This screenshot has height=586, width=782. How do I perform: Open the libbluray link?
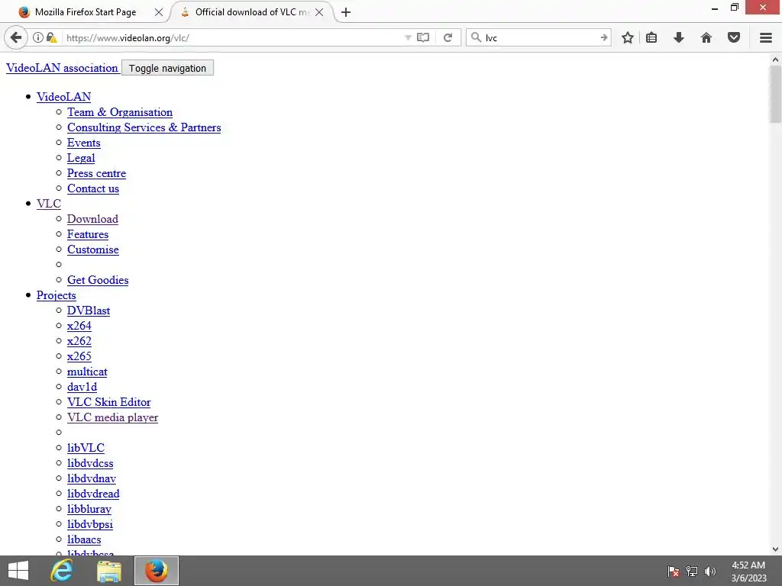(89, 509)
